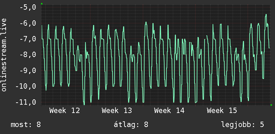Screen dimensions: 275x134
Task: Select the -7,0 Y-axis tick label
Action: point(28,39)
